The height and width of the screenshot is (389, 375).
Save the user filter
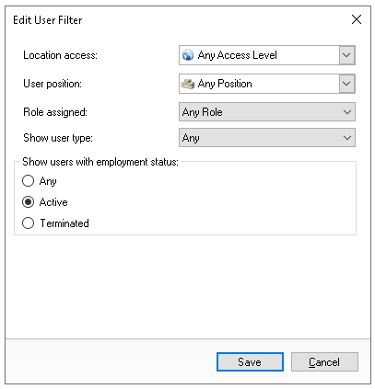(x=250, y=362)
